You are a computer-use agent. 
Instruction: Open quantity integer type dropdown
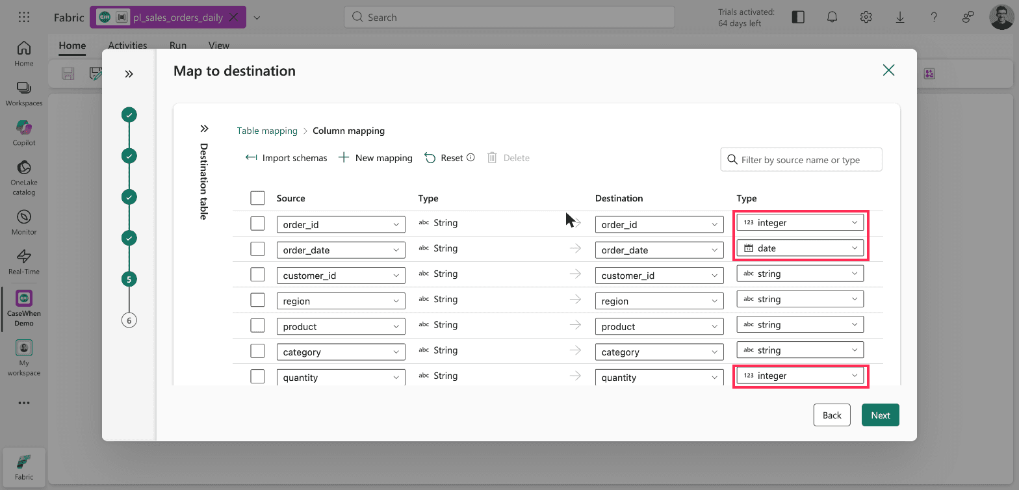[800, 376]
